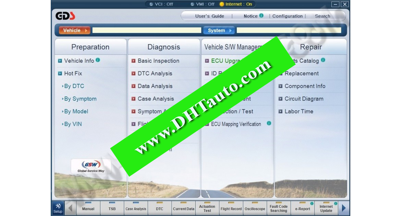
Task: Open the e-Report tool
Action: pos(302,208)
